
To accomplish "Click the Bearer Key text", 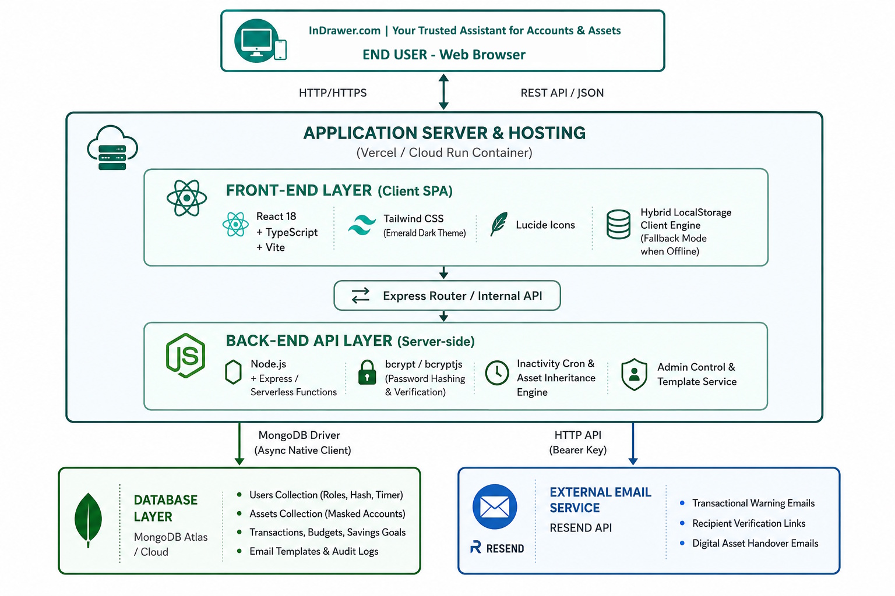I will [x=578, y=450].
